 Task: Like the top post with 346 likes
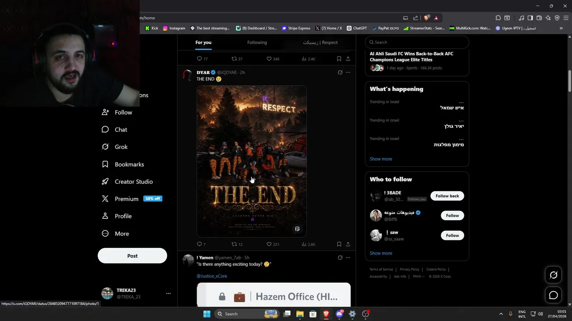[269, 59]
